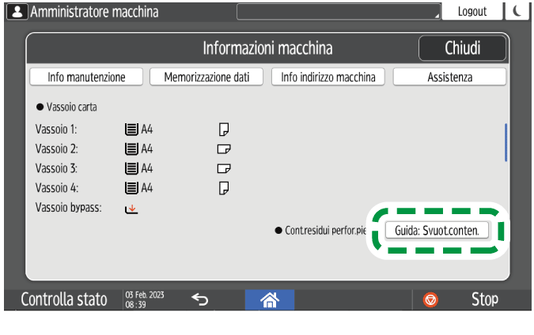Tap the Vassoio bypass empty-tray icon
Image resolution: width=534 pixels, height=335 pixels.
tap(131, 209)
